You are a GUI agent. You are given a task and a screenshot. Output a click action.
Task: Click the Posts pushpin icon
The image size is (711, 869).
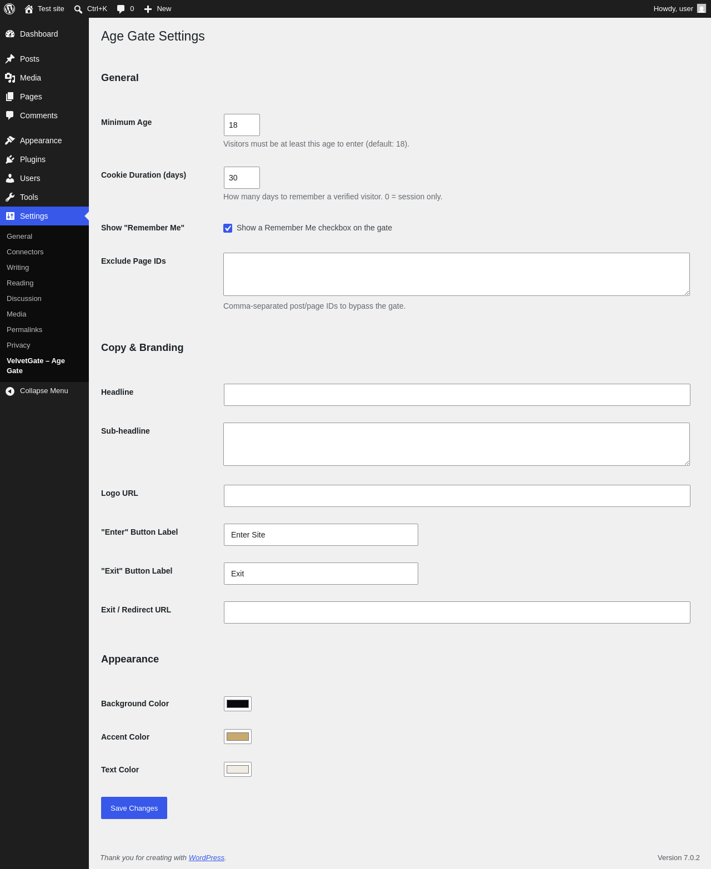coord(10,59)
